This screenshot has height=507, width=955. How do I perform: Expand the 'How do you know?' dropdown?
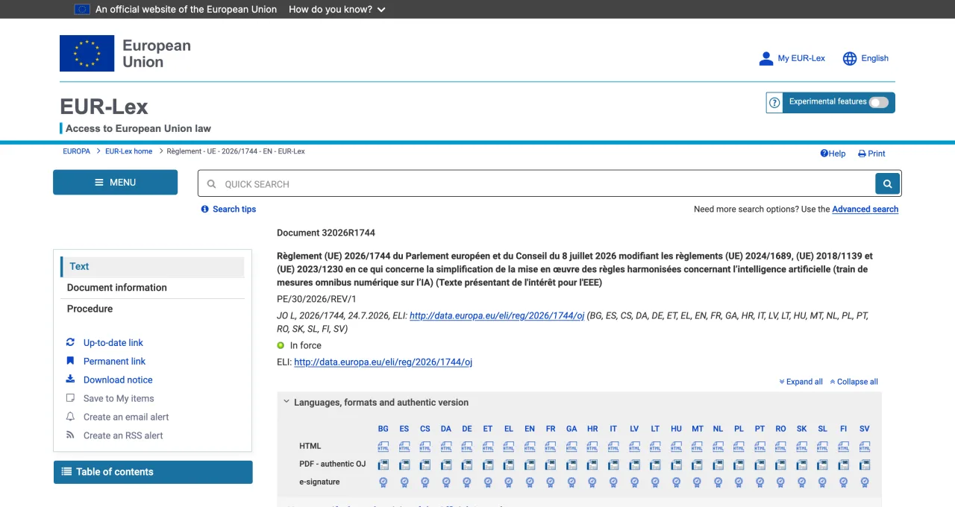pyautogui.click(x=337, y=10)
